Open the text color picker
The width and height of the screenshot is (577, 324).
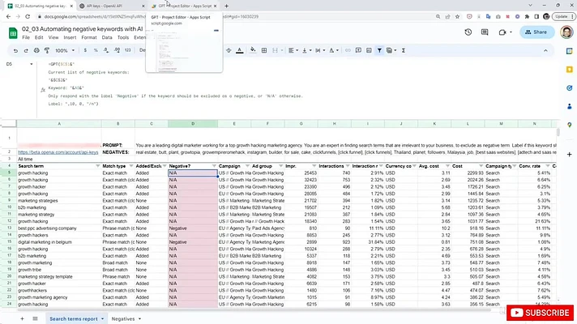tap(240, 50)
